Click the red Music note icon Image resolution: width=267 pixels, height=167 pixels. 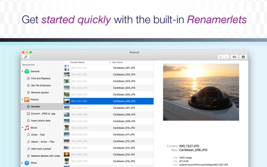[x=27, y=128]
